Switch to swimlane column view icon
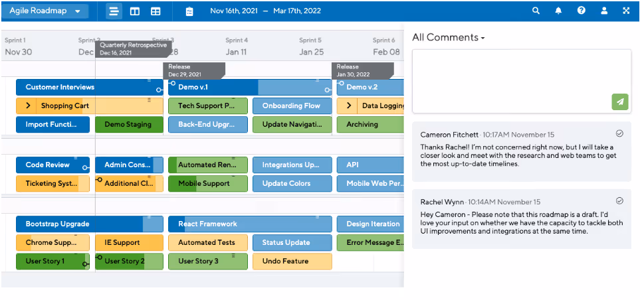640x300 pixels. pos(135,11)
